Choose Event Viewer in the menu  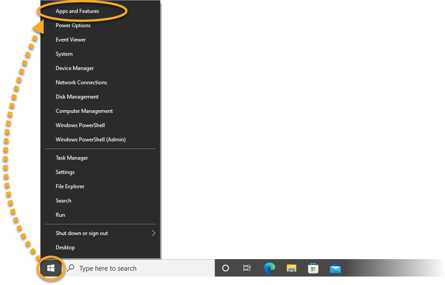coord(70,40)
